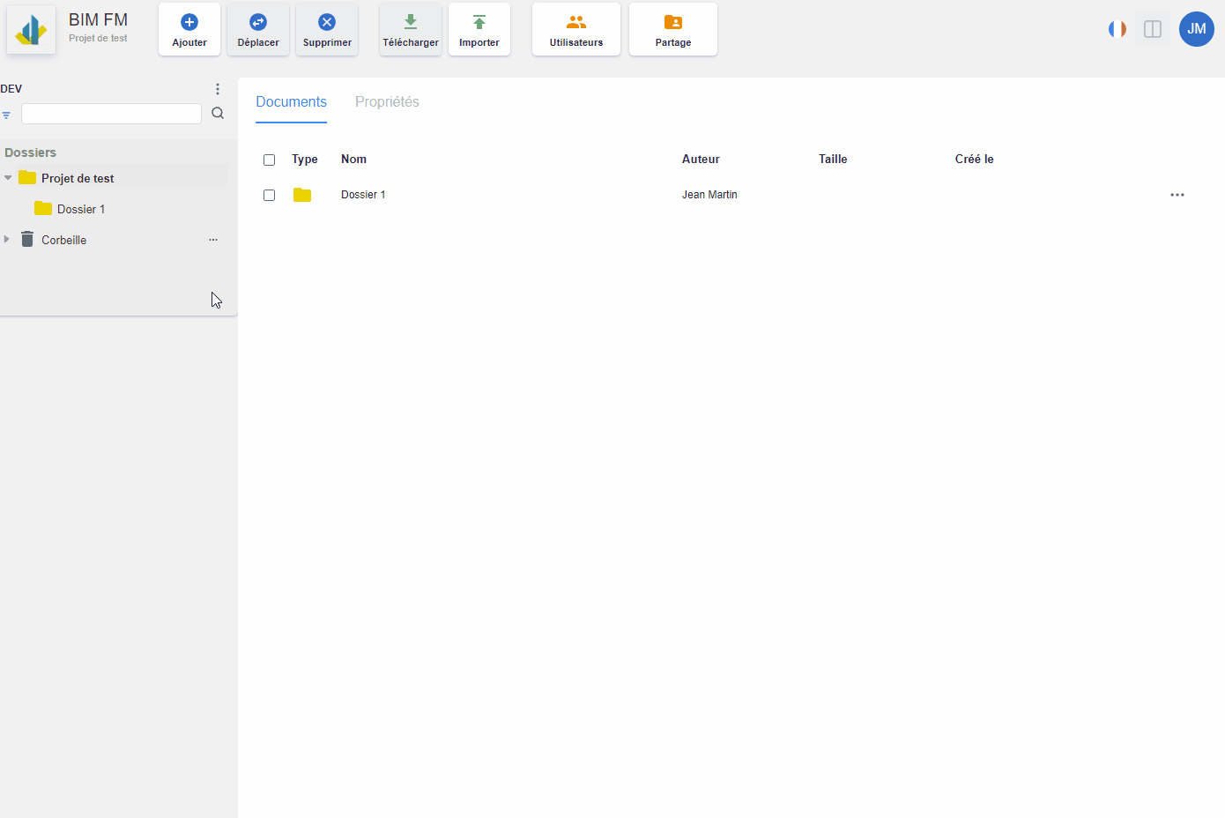The width and height of the screenshot is (1225, 818).
Task: Tick the checkbox for Dossier 1 row
Action: point(270,195)
